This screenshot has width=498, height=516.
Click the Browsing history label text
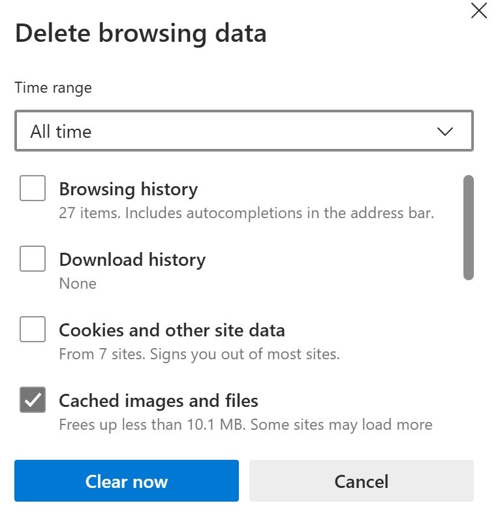point(128,189)
